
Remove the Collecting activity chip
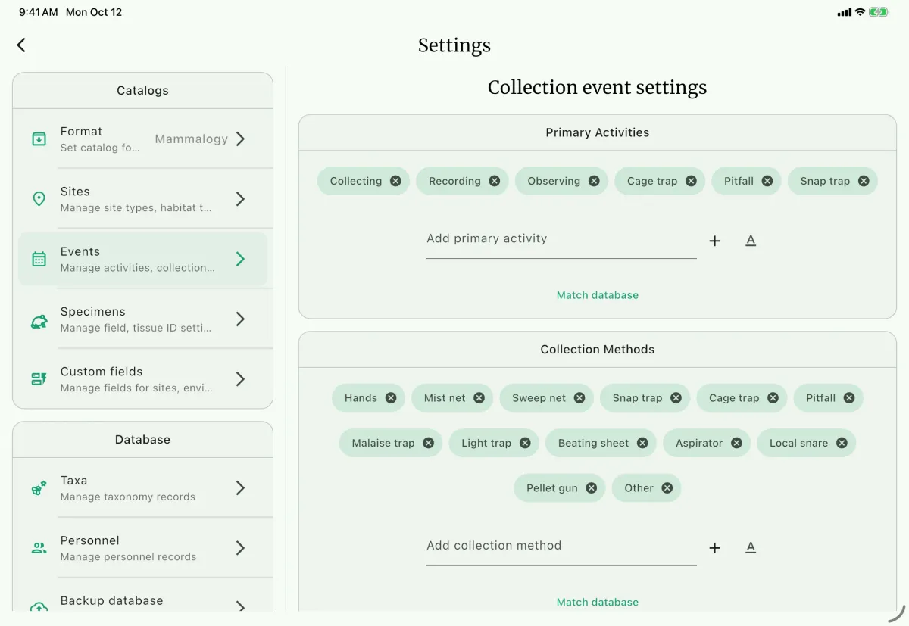click(x=395, y=181)
